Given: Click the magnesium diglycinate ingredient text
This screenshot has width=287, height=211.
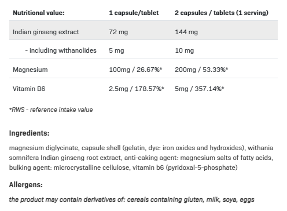Looking at the screenshot, I should [44, 148].
